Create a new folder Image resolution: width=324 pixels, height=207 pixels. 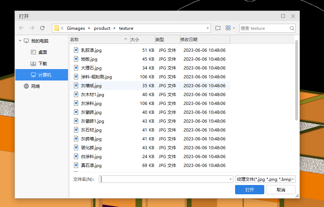218,28
